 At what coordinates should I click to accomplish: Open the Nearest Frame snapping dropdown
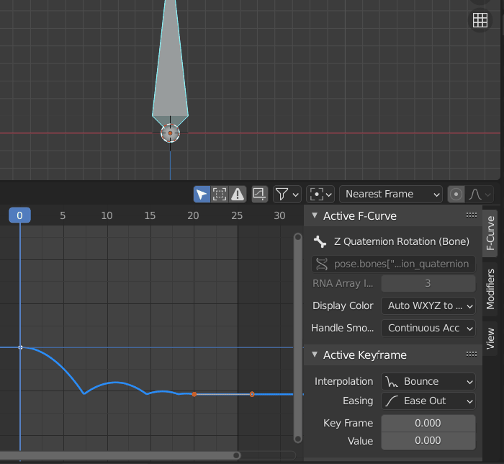391,195
